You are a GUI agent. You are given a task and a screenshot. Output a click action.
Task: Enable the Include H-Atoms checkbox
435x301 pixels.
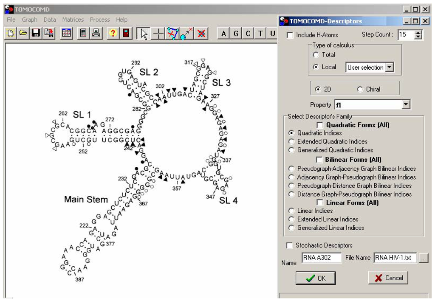pos(290,35)
